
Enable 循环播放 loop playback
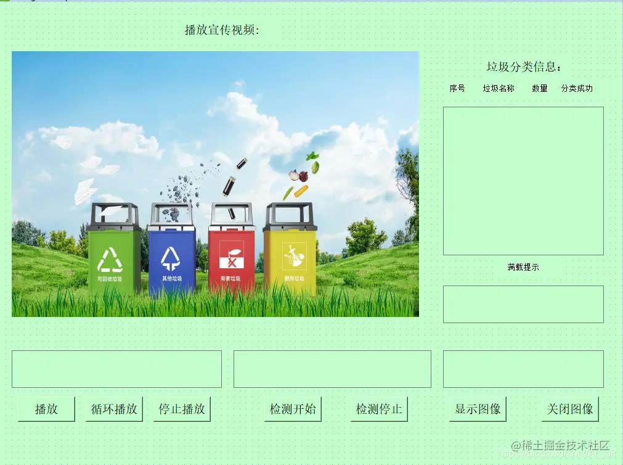[113, 408]
